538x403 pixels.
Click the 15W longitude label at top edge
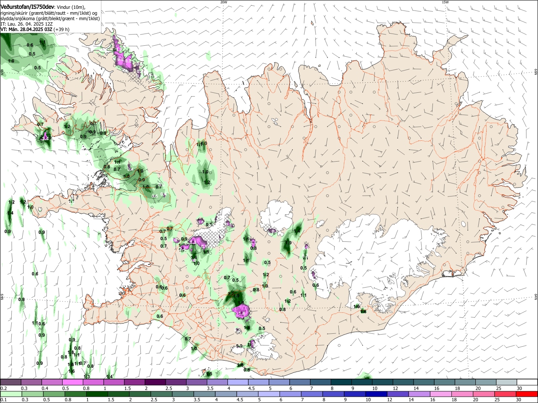click(x=445, y=2)
